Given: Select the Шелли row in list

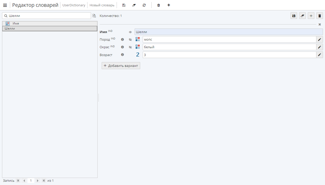Looking at the screenshot, I should click(x=50, y=29).
